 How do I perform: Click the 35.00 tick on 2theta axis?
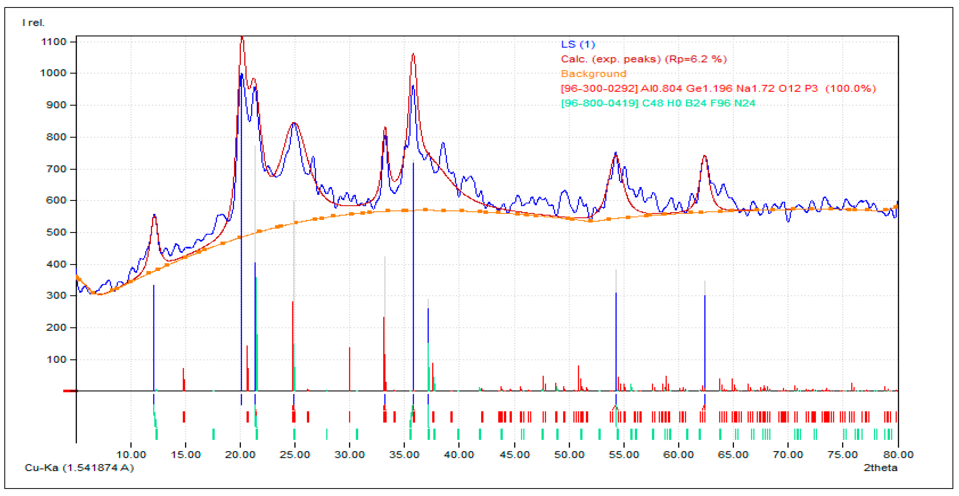404,455
